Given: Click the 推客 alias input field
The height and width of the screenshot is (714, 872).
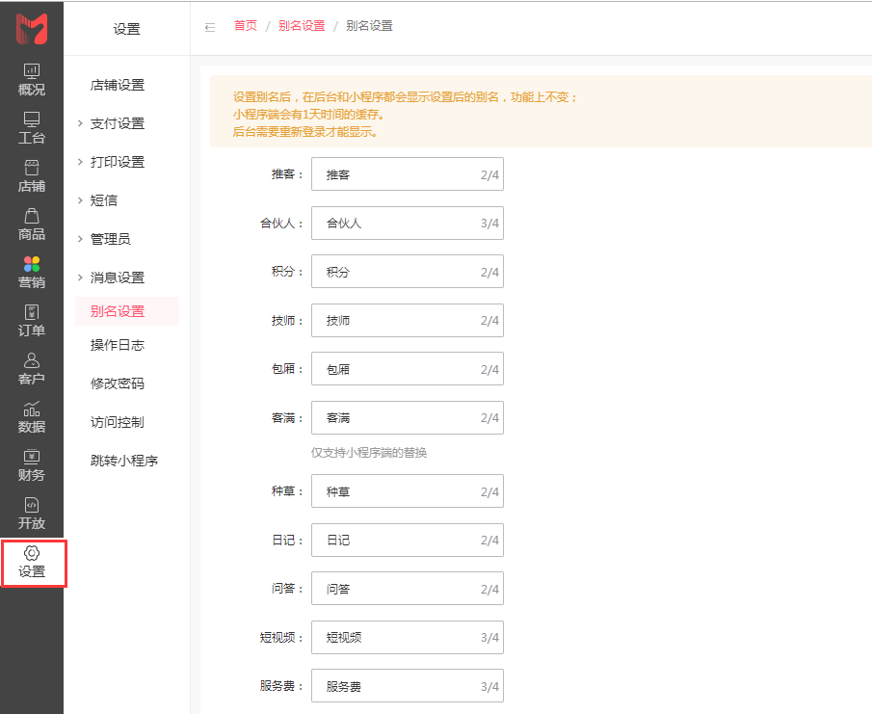Looking at the screenshot, I should click(407, 174).
